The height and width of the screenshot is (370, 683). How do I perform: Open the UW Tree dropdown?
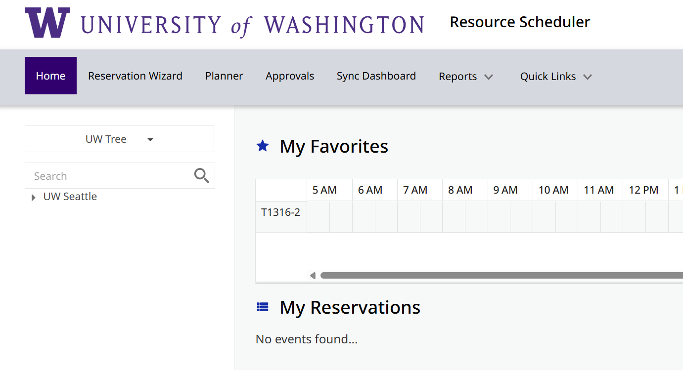119,139
